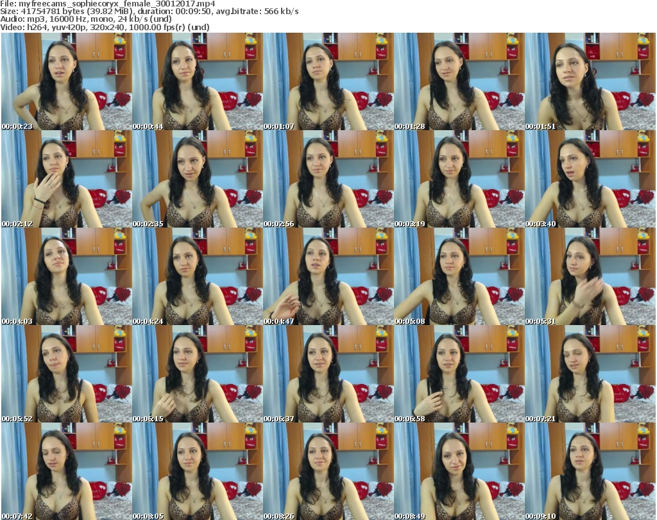Click the frame stamped 00:08:05
Viewport: 657px width, 520px height.
pyautogui.click(x=198, y=471)
